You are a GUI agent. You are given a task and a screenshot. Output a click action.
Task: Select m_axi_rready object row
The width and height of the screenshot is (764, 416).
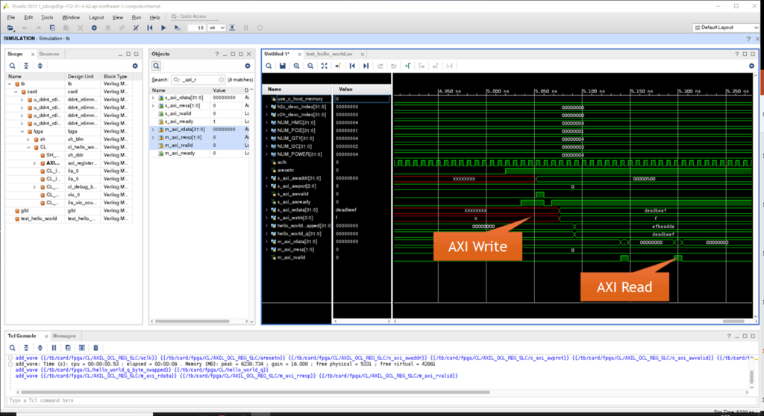tap(180, 154)
